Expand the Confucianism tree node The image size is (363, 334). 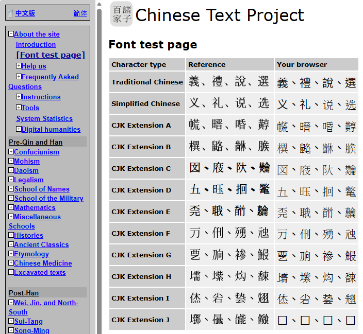[11, 152]
